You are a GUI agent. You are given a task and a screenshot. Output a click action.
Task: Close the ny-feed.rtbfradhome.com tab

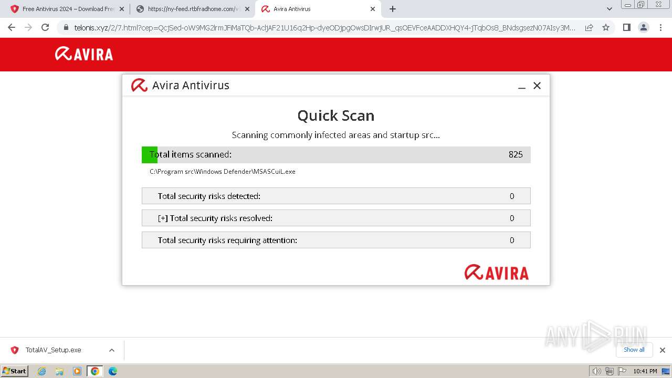click(x=247, y=9)
